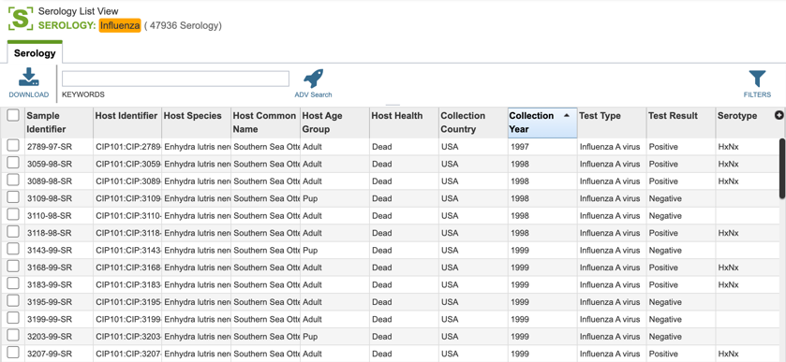Sort by Serotype column header
Image resolution: width=786 pixels, height=362 pixels.
click(x=745, y=123)
